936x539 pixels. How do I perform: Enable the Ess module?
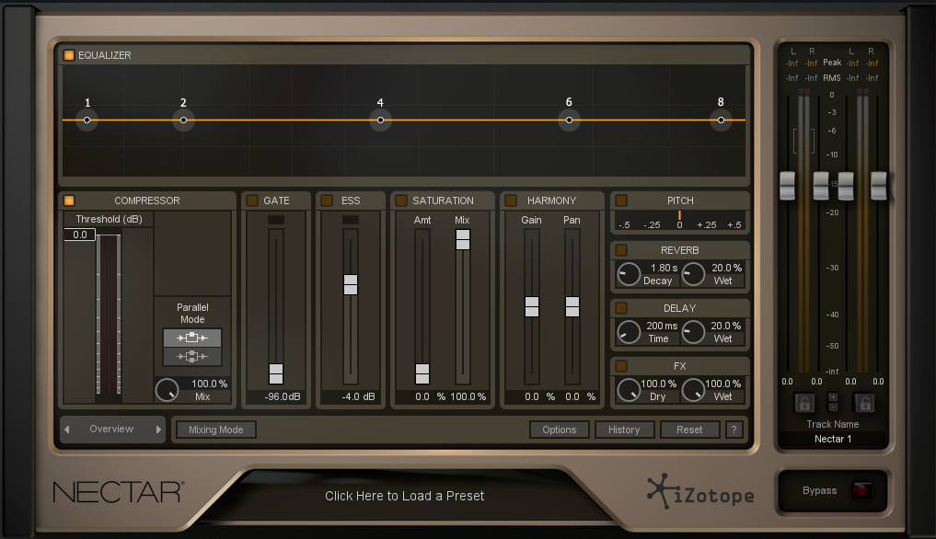click(x=327, y=201)
